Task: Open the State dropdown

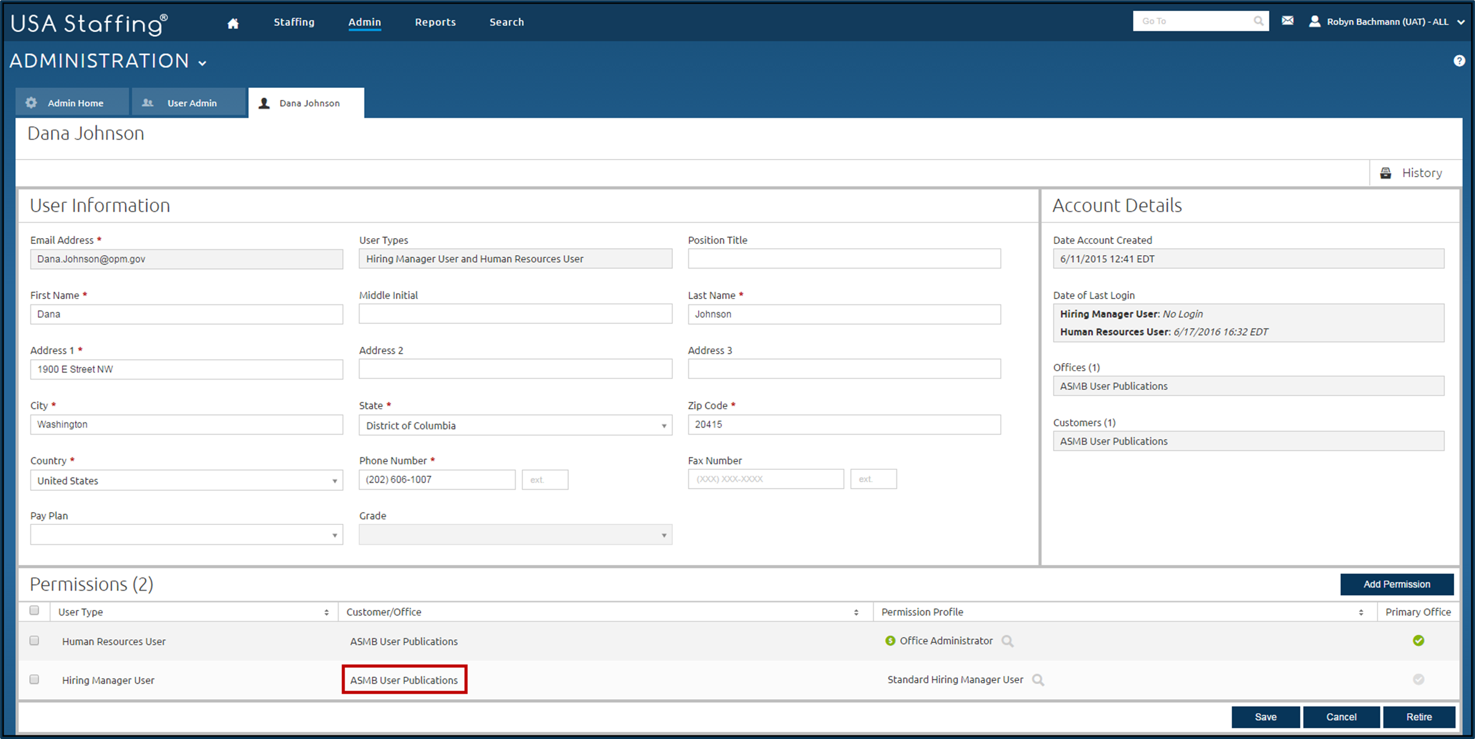Action: (x=515, y=425)
